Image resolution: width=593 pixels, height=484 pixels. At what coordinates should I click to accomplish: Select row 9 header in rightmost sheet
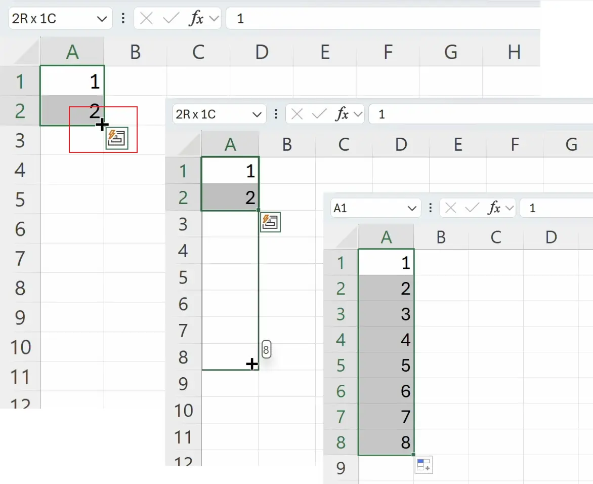click(341, 468)
